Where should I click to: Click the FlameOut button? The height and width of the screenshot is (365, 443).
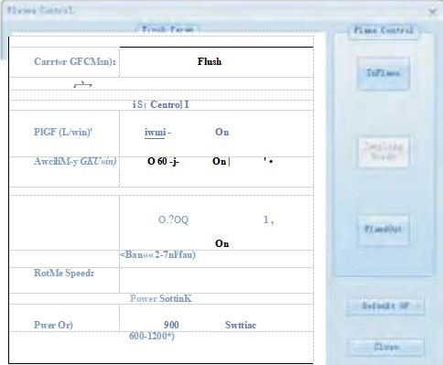(383, 230)
